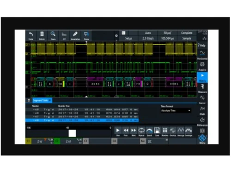Open C2 vertical scale 2 V/ setting

[x=68, y=141]
